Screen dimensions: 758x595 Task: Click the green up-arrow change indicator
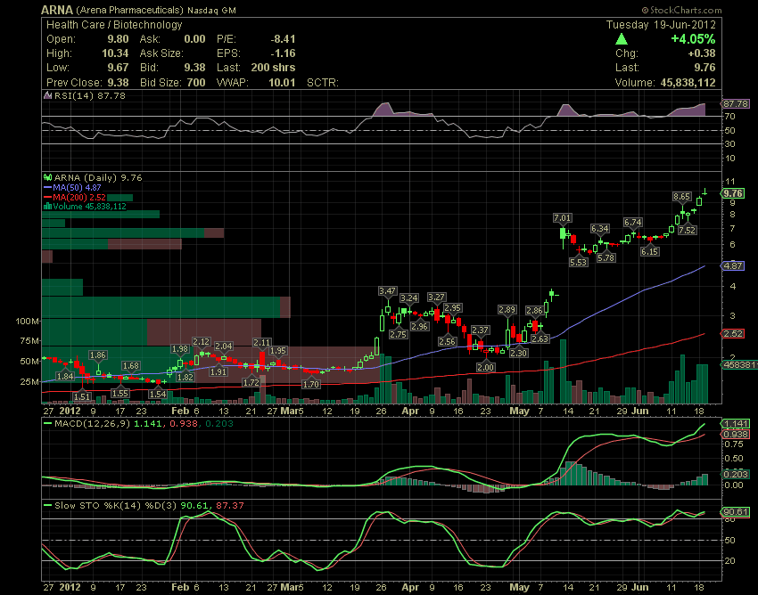coord(622,39)
